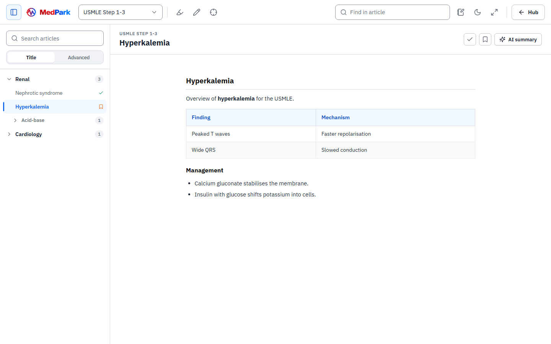Activate the crosshair focus tool
Image resolution: width=551 pixels, height=344 pixels.
214,12
